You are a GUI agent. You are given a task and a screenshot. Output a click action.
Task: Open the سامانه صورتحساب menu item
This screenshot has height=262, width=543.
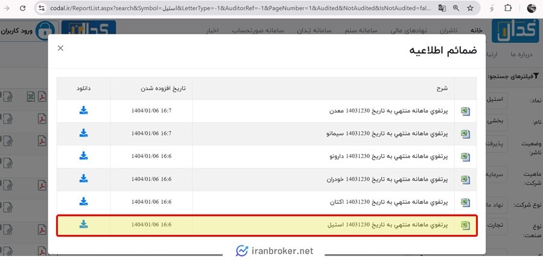(258, 31)
